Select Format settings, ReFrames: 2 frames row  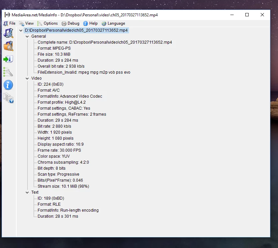[72, 114]
